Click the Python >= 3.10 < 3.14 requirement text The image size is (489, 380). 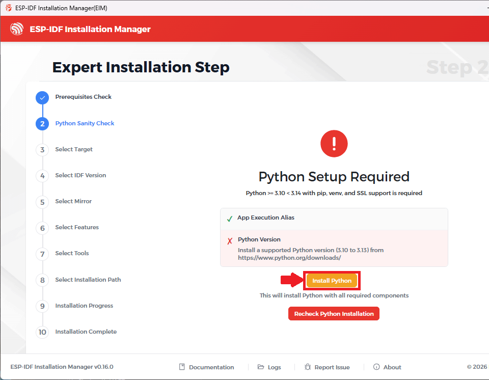click(334, 193)
